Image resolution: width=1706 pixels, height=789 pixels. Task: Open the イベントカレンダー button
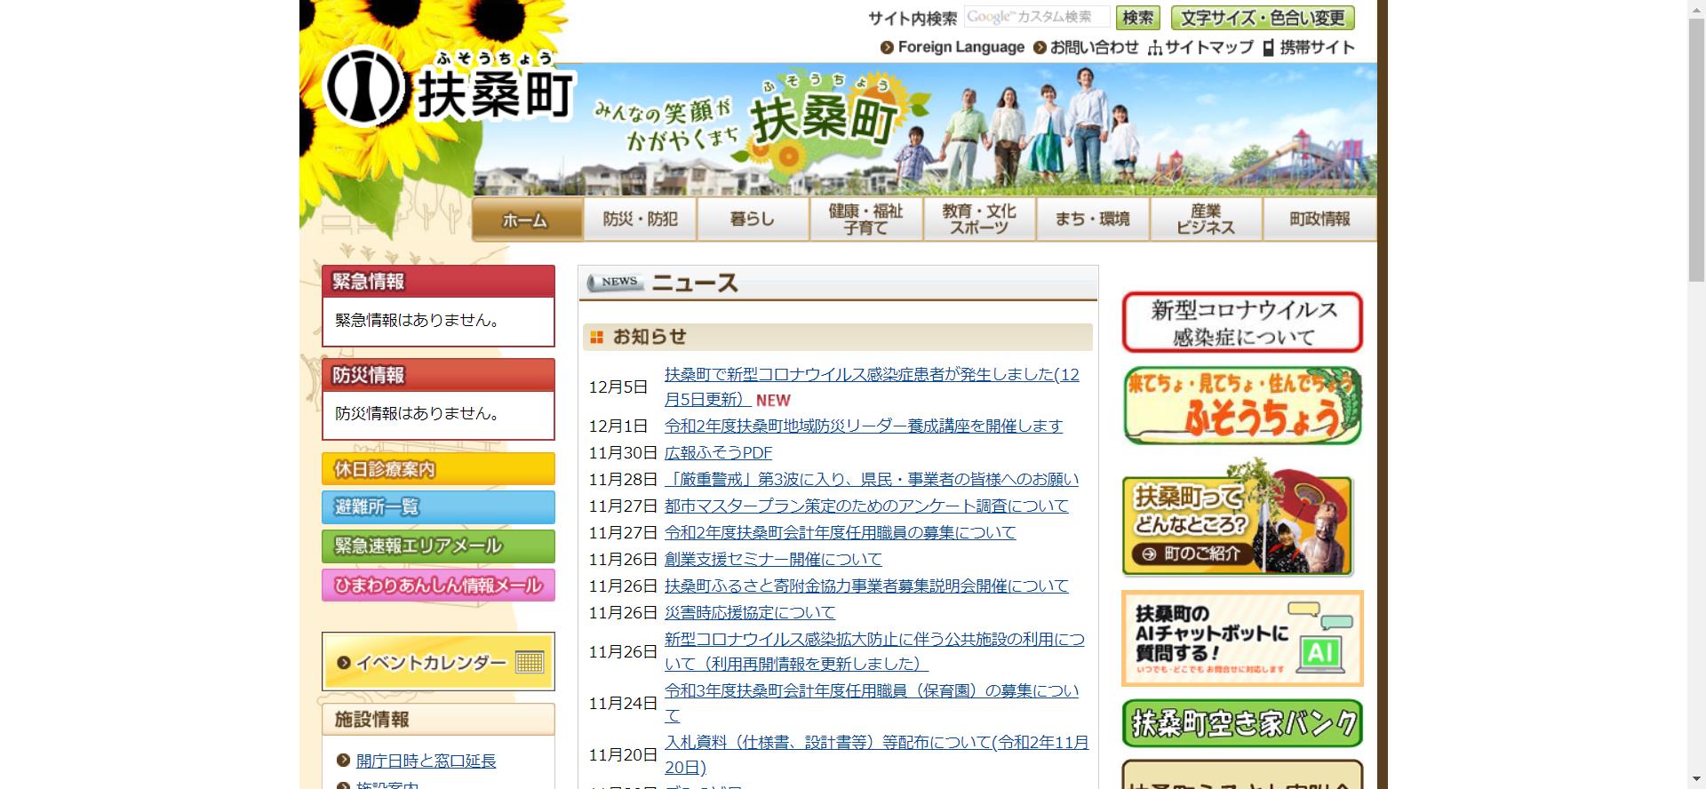[x=438, y=661]
